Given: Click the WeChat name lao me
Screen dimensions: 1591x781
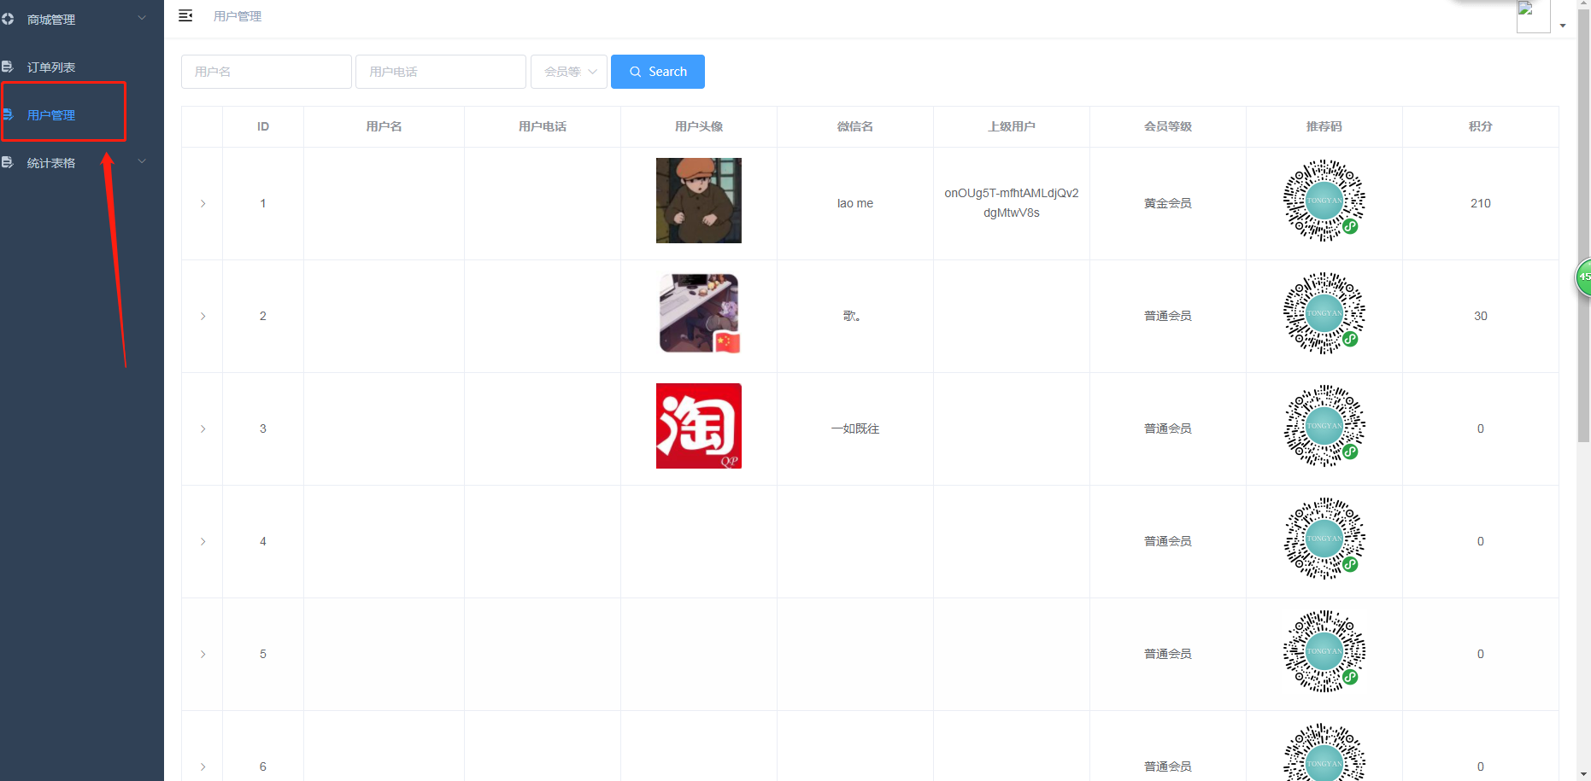Looking at the screenshot, I should coord(855,203).
